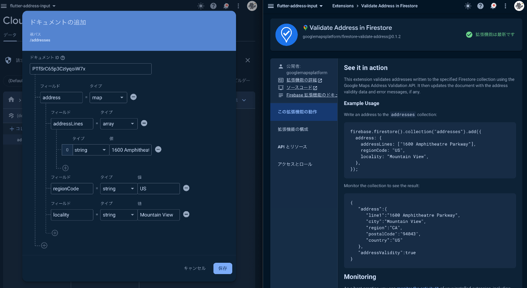This screenshot has height=288, width=527.
Task: Open notifications bell in right window
Action: 493,6
